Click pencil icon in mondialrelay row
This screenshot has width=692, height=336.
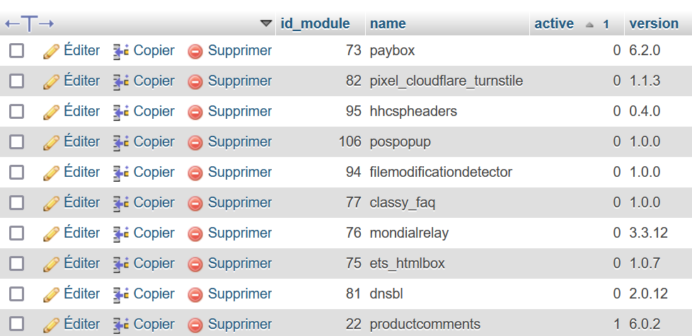click(x=51, y=233)
